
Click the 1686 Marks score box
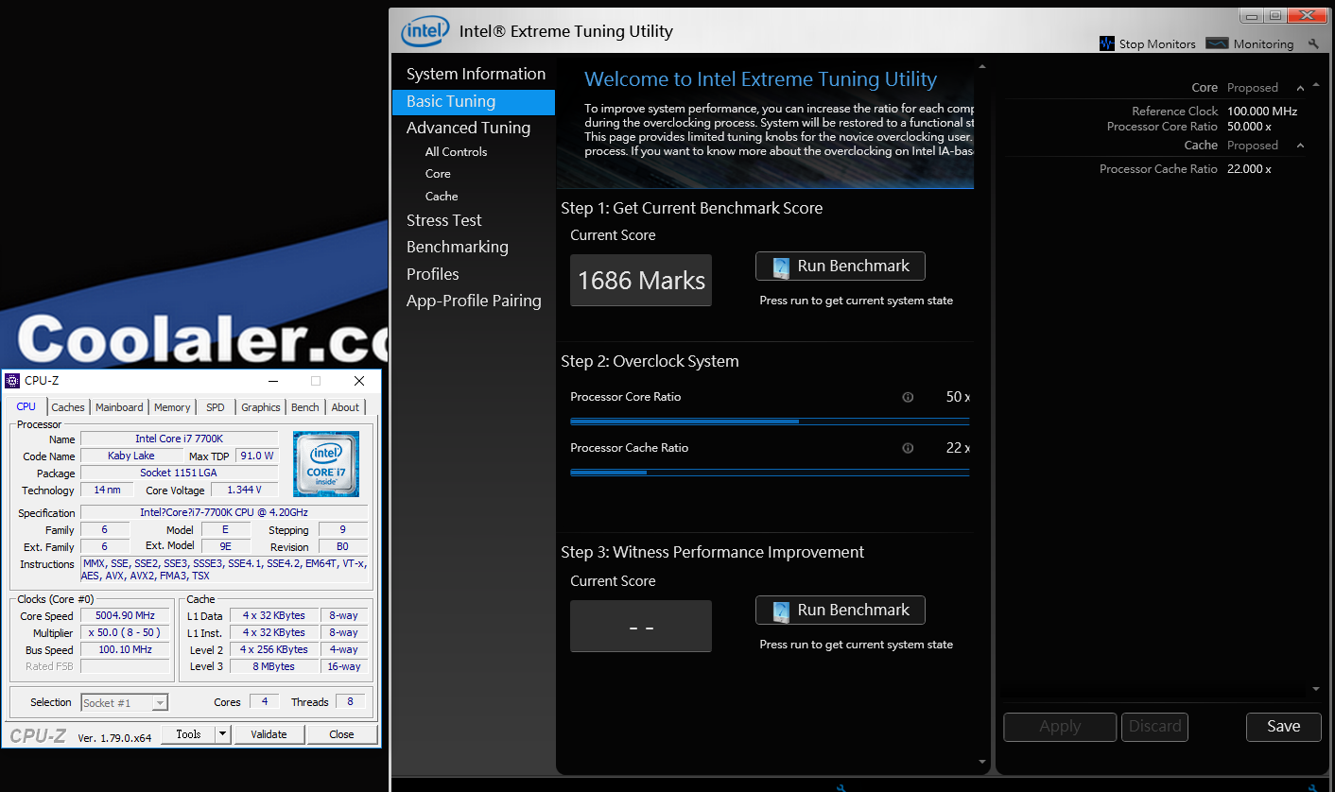click(641, 280)
